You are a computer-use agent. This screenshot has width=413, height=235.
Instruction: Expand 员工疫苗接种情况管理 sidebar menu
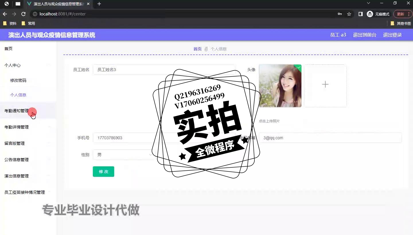(x=28, y=192)
